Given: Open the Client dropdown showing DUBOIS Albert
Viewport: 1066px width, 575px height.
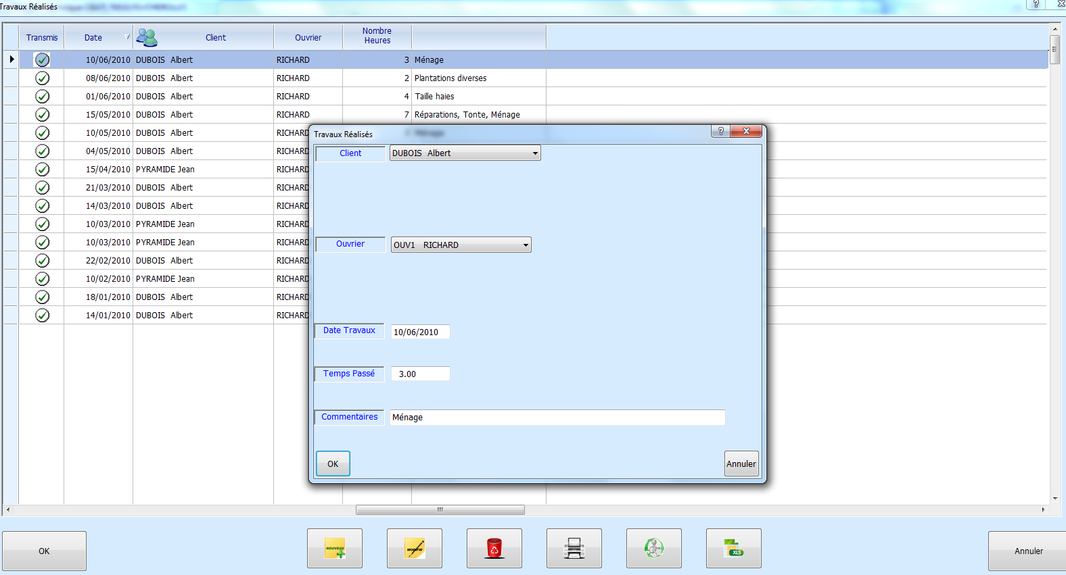Looking at the screenshot, I should click(x=534, y=153).
